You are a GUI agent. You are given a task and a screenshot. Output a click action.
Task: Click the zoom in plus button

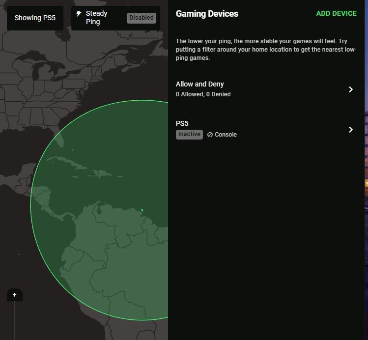15,295
